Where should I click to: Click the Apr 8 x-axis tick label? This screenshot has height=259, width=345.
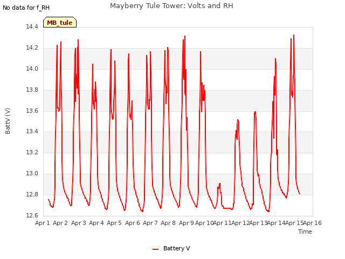click(x=168, y=223)
